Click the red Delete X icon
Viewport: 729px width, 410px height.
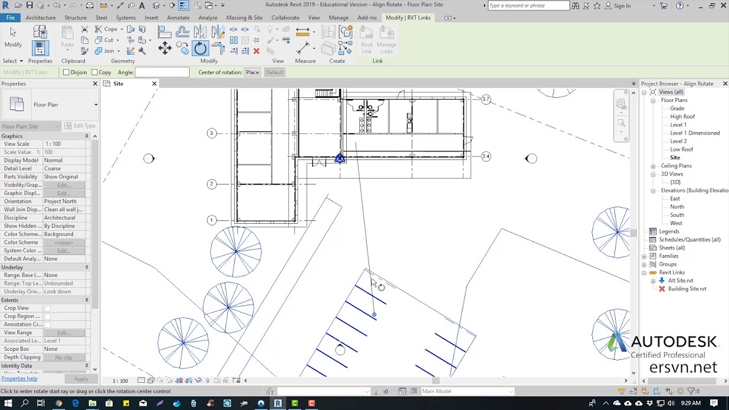coord(256,51)
